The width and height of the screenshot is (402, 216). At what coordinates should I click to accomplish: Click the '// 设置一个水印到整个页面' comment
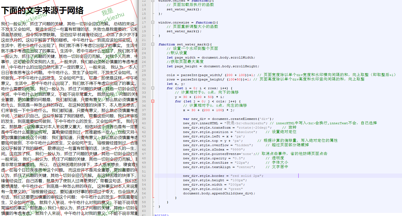[x=192, y=49]
